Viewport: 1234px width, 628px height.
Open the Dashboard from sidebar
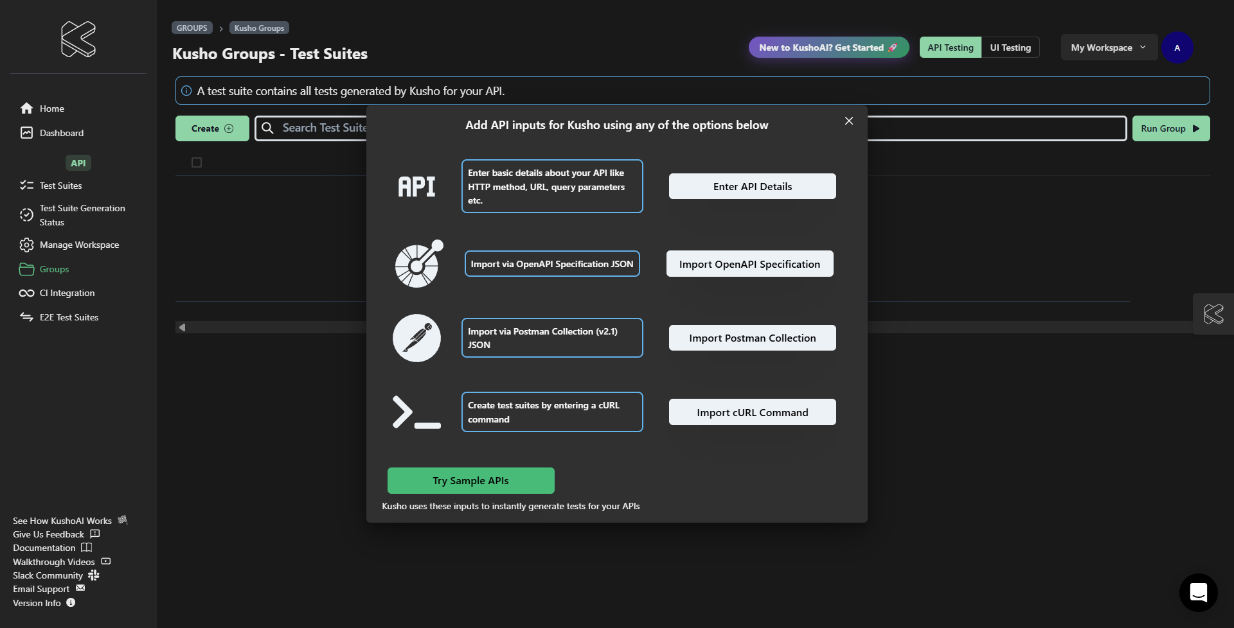tap(61, 133)
